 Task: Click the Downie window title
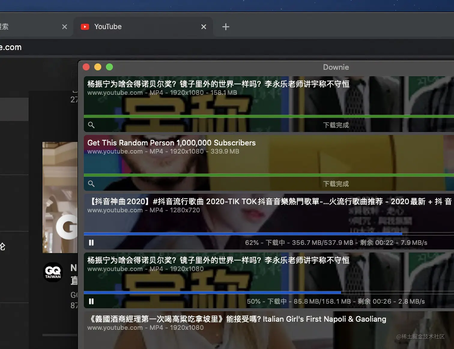point(336,67)
